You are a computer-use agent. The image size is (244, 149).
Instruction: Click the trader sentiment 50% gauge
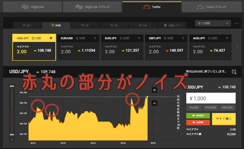coord(12,110)
